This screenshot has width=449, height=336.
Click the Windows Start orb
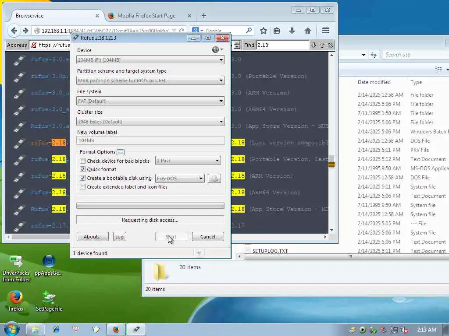pyautogui.click(x=11, y=329)
